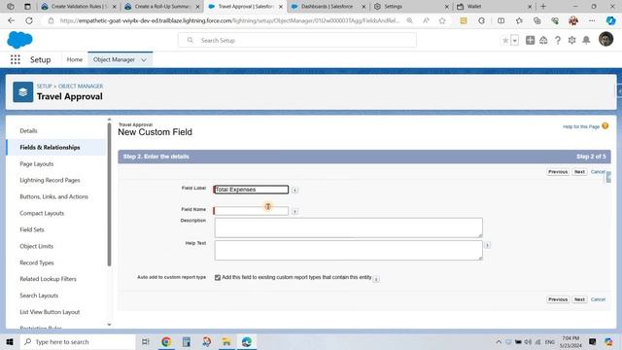Click the Help Text info icon
The height and width of the screenshot is (350, 622).
click(x=487, y=245)
